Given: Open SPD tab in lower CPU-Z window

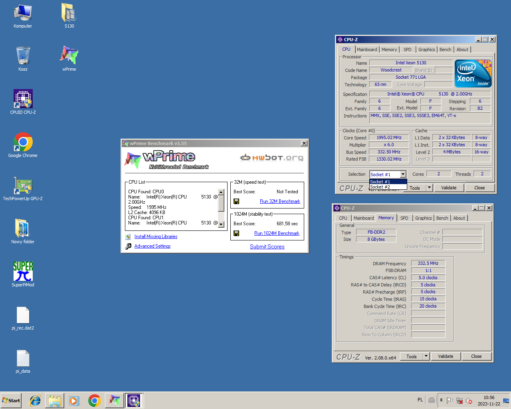Looking at the screenshot, I should (x=404, y=218).
